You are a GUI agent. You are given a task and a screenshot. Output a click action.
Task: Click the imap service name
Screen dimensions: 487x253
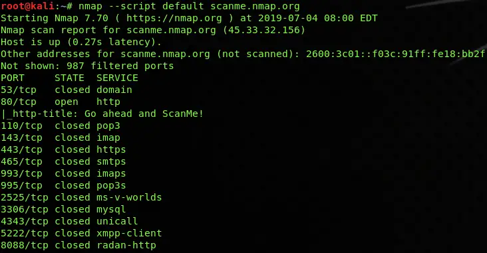click(x=108, y=137)
